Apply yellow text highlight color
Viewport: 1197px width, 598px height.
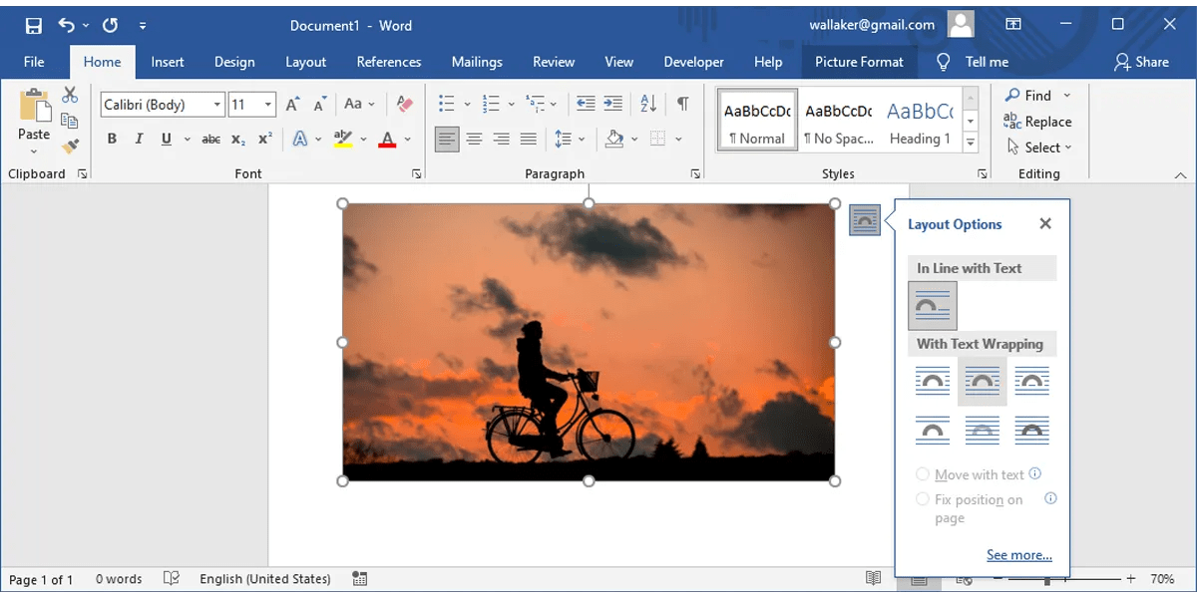click(x=343, y=140)
